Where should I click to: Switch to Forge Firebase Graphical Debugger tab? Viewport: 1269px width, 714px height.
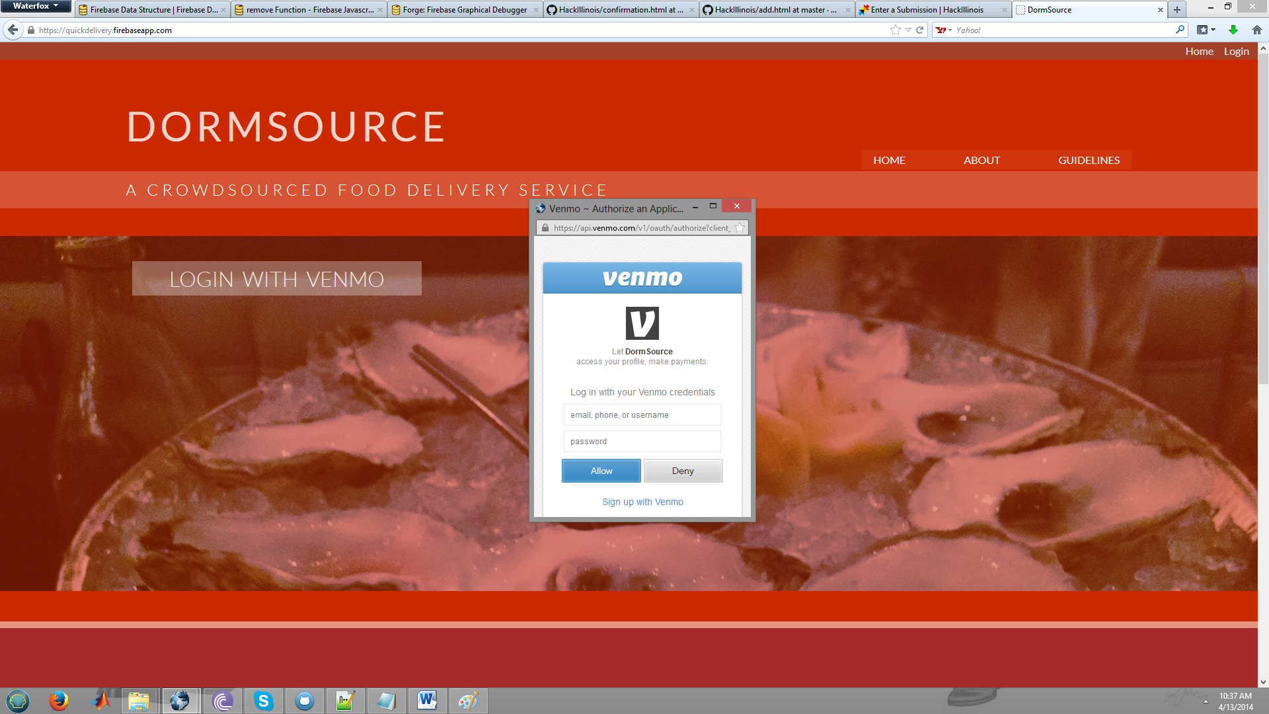tap(464, 9)
